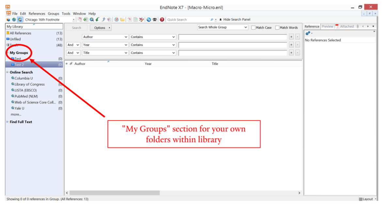Click the Quick Search magnifier icon
Image resolution: width=382 pixels, height=204 pixels.
pyautogui.click(x=212, y=20)
